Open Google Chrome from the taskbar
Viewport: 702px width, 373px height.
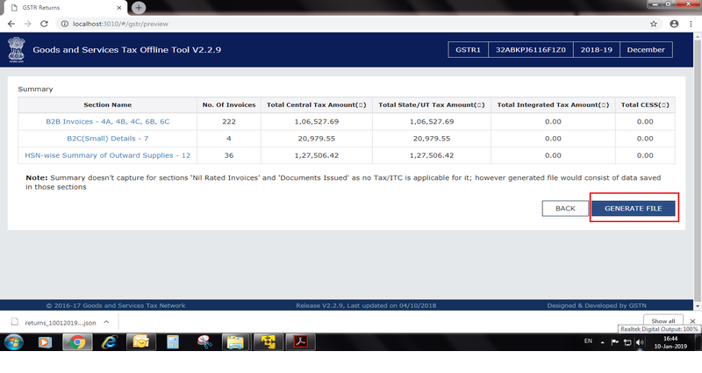click(77, 341)
